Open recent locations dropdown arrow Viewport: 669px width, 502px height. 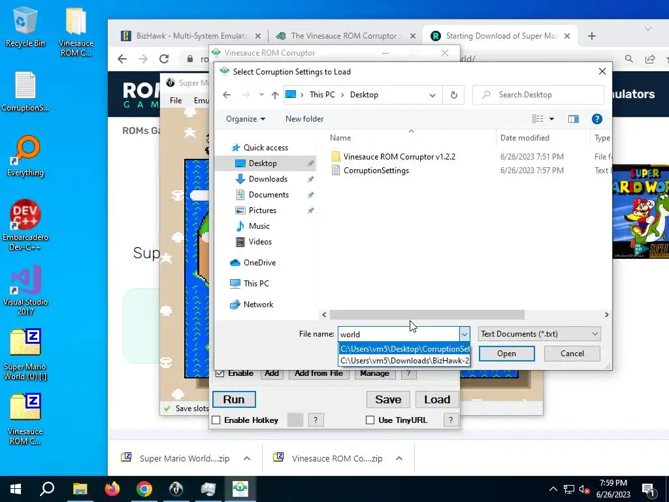tap(261, 95)
